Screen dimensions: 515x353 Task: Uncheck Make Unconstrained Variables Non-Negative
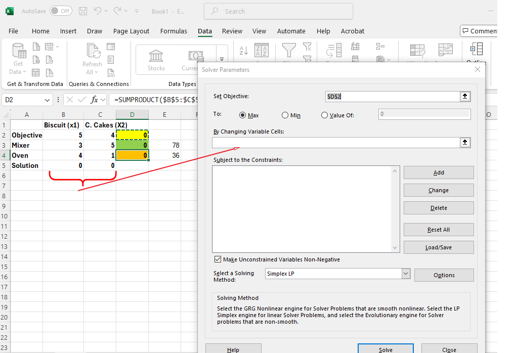coord(218,259)
